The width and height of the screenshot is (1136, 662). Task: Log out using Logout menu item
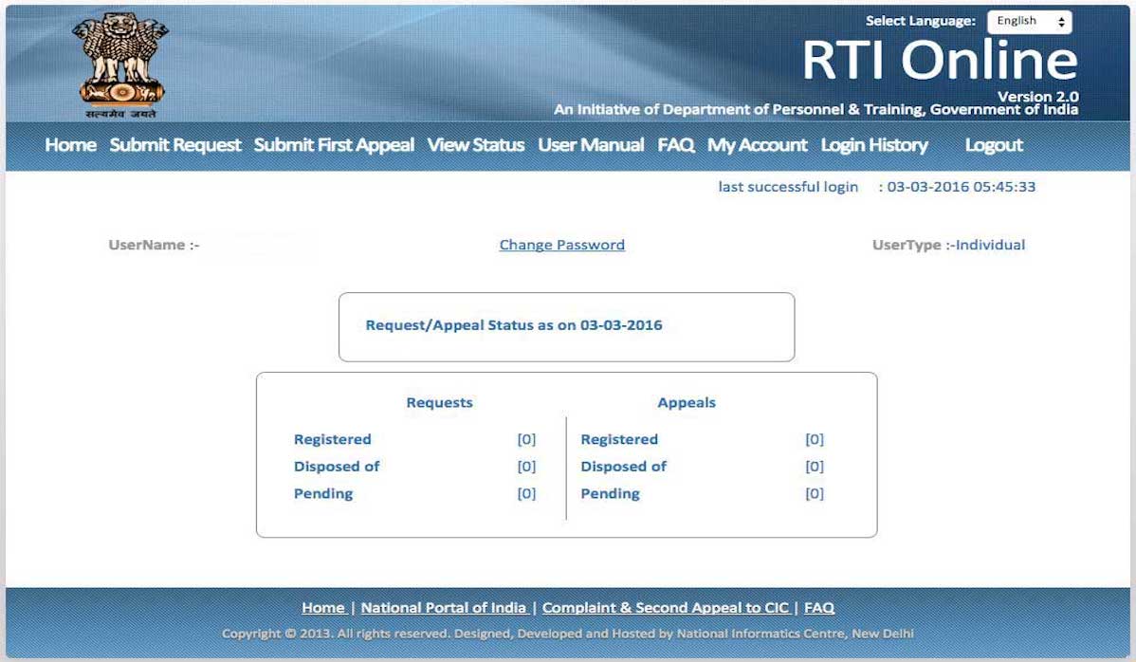(993, 145)
